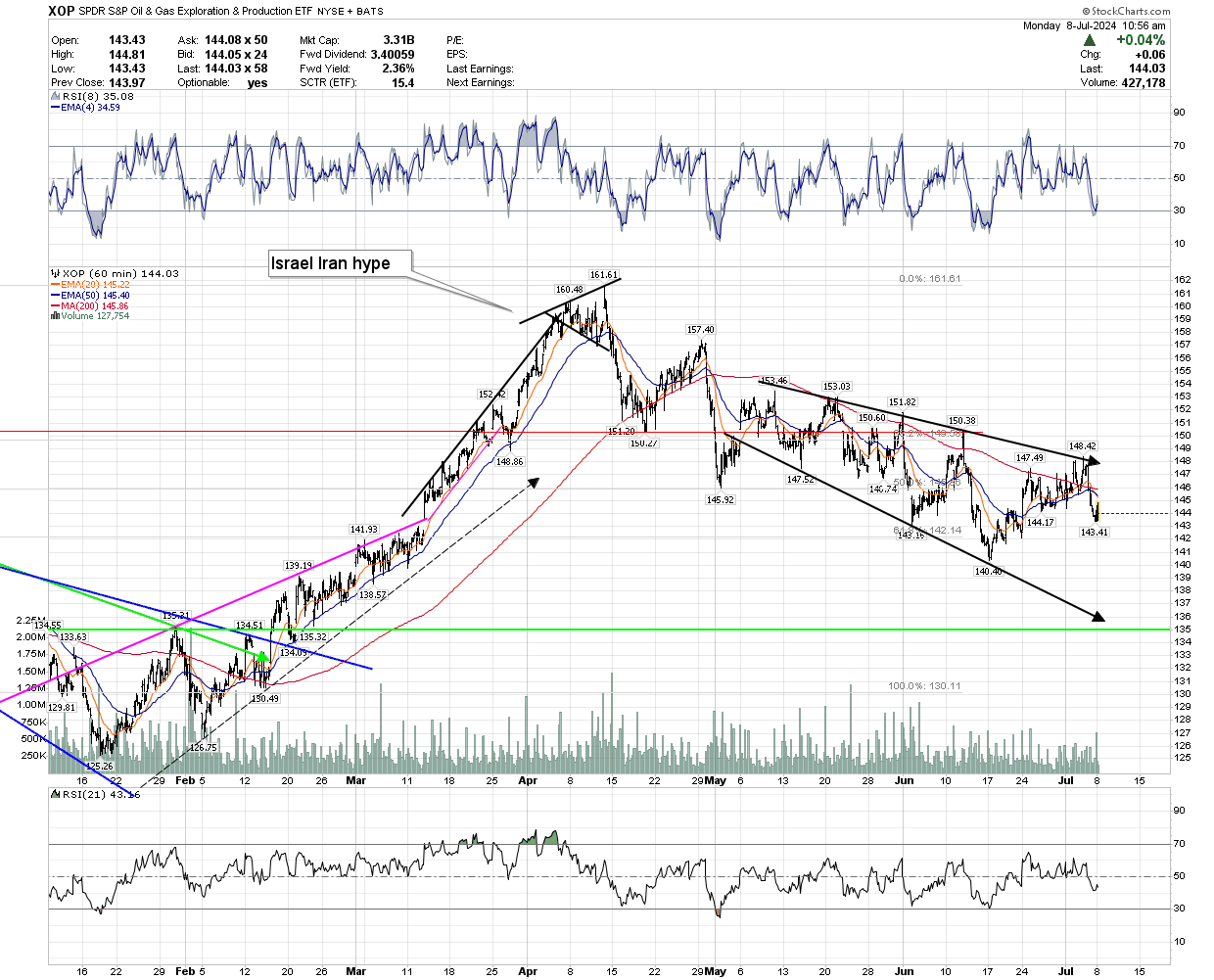This screenshot has height=980, width=1214.
Task: Click the 'SPDR S&P Oil & Gas Exploration & Production ETF' title
Action: click(195, 12)
